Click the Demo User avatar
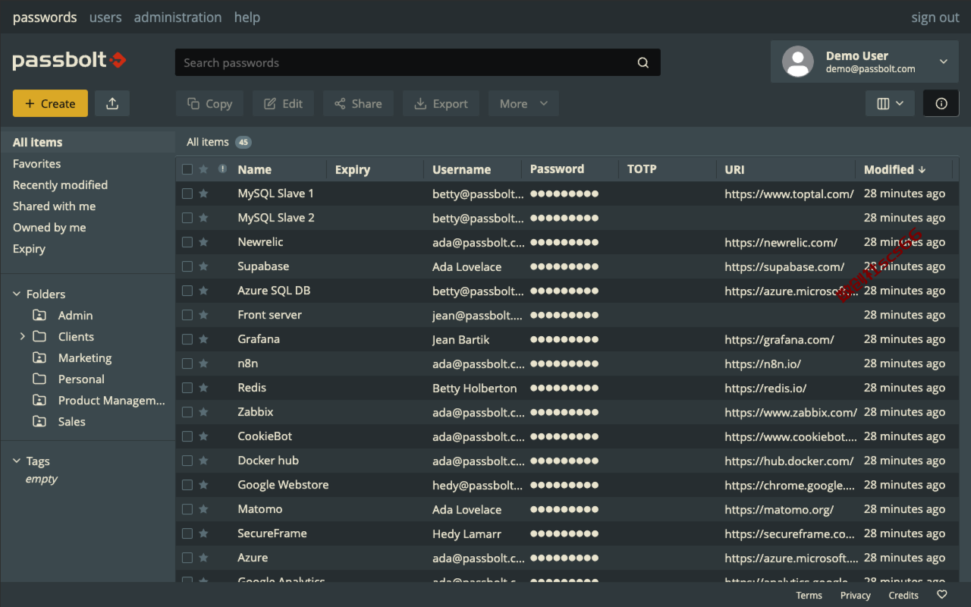971x607 pixels. pos(798,61)
